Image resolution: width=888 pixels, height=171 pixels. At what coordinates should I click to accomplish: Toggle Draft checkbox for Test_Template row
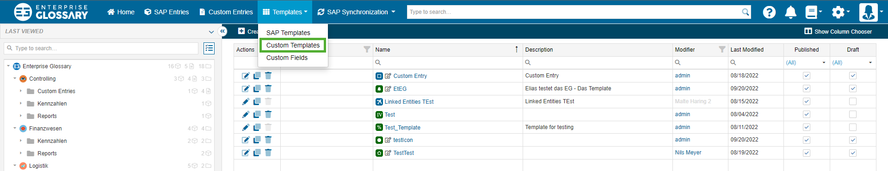click(x=853, y=127)
